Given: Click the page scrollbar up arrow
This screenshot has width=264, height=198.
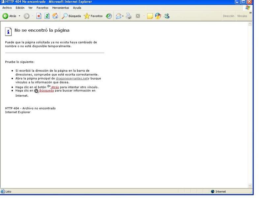Looking at the screenshot, I should [250, 24].
